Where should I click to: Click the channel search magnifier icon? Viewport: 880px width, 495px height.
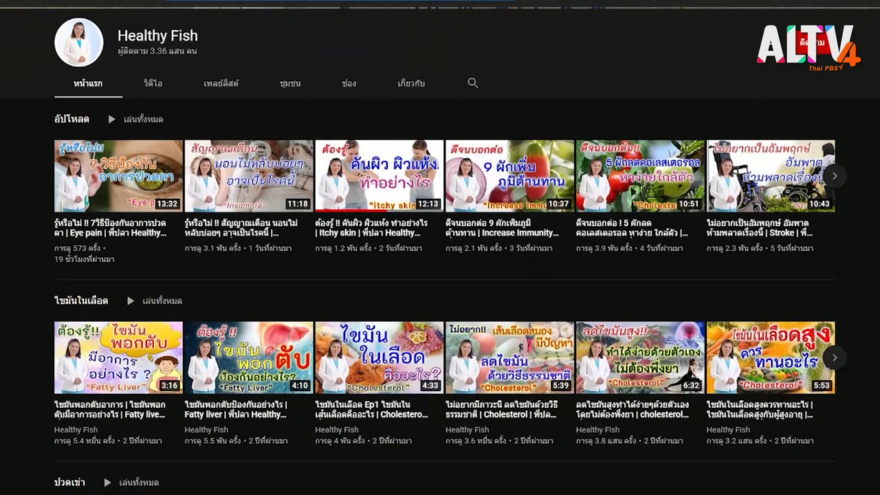click(x=473, y=82)
